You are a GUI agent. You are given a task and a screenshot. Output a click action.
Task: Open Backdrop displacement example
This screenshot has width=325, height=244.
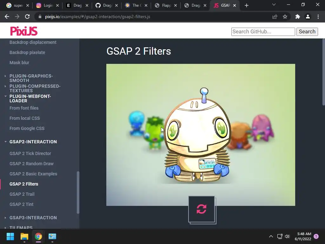tap(33, 42)
